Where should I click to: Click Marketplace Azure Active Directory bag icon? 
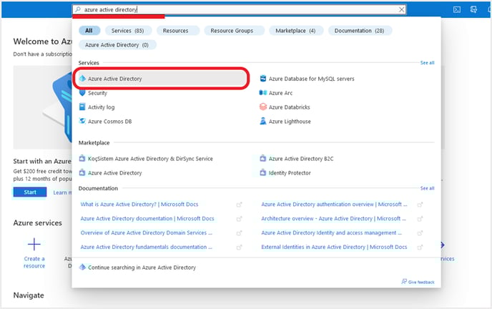point(82,172)
